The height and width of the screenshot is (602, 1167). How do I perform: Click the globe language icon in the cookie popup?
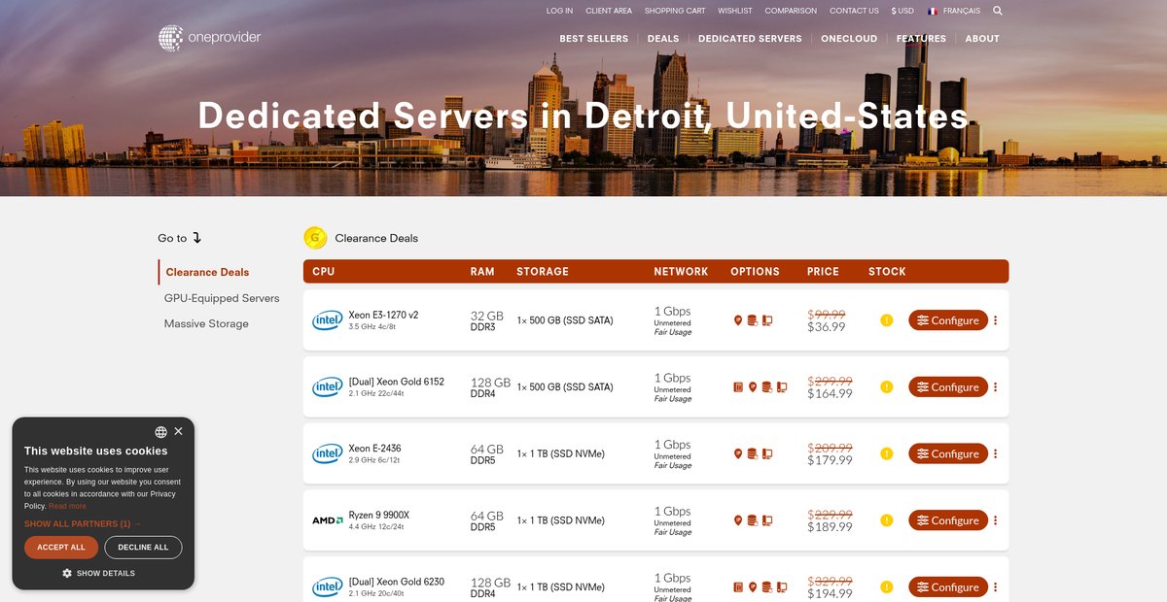[x=160, y=432]
